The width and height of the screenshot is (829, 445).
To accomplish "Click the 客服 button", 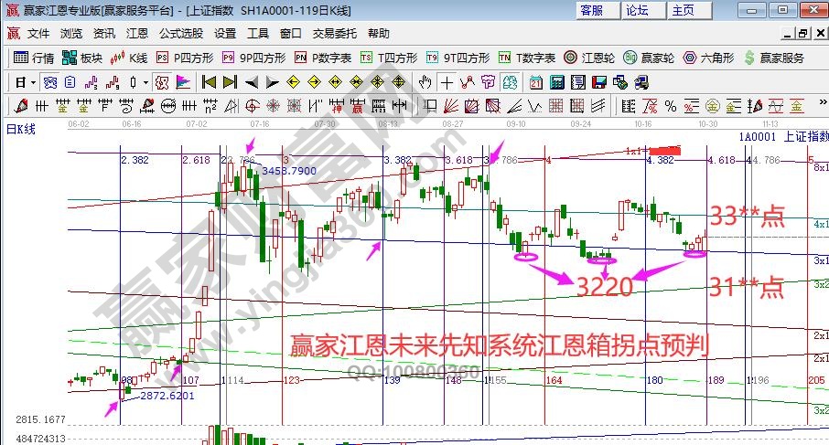I will [x=590, y=10].
